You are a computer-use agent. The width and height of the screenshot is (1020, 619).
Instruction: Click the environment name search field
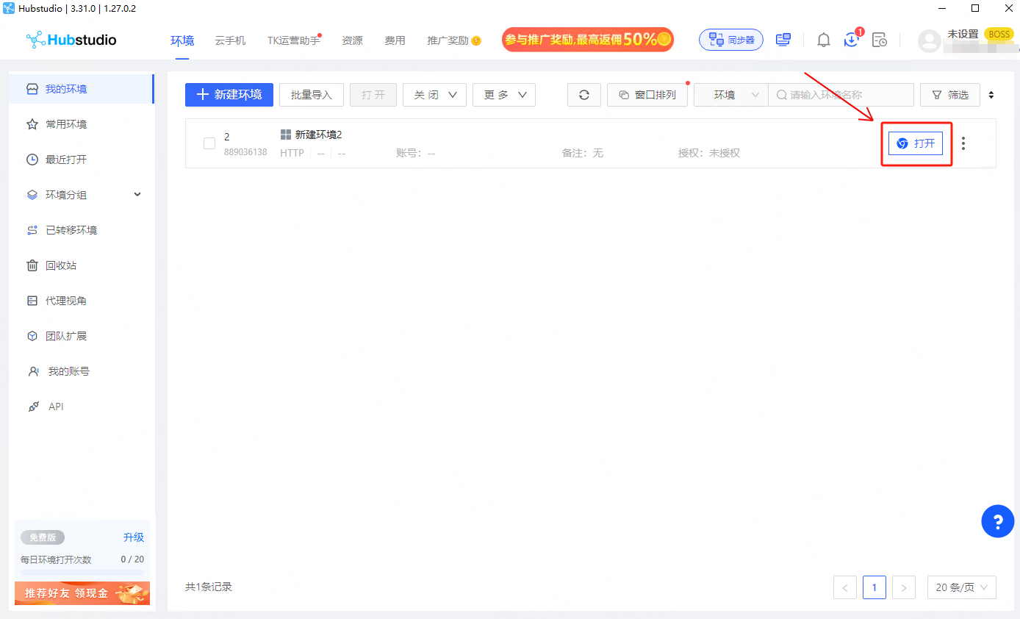click(841, 95)
